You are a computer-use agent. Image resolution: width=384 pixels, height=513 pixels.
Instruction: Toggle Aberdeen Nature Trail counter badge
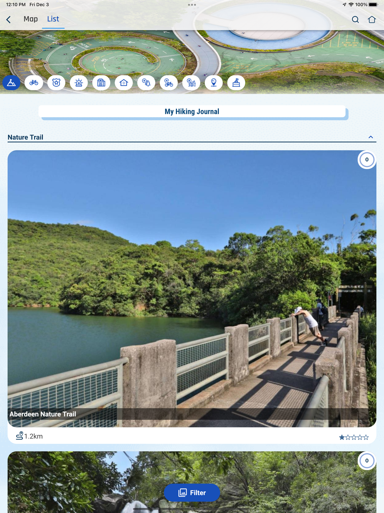(367, 160)
